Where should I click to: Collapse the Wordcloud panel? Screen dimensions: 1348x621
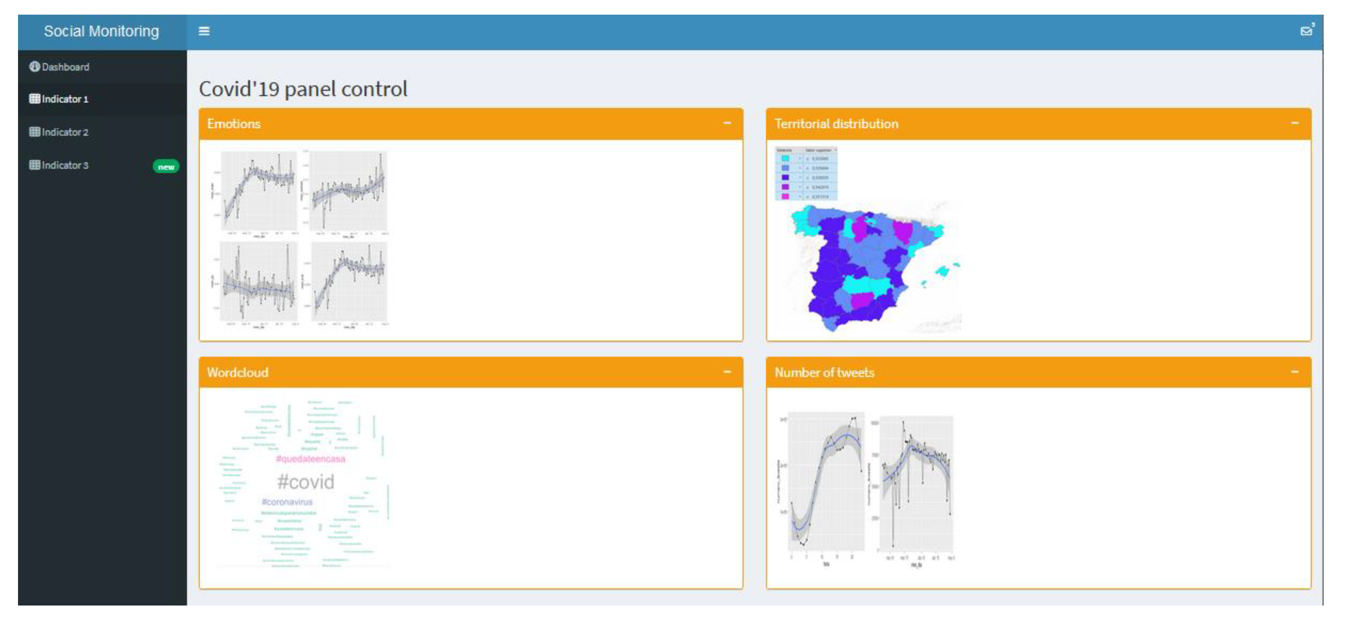tap(727, 372)
